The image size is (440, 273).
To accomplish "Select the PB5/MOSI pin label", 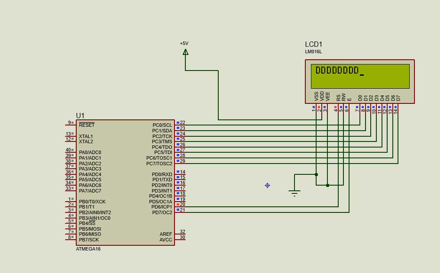I will click(x=90, y=229).
